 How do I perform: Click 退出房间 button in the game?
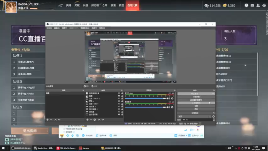click(30, 131)
